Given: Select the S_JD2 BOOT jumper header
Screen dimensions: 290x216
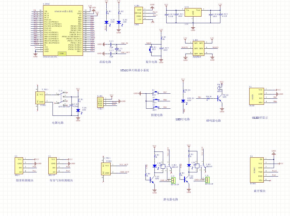Looking at the screenshot, I should tap(198, 48).
